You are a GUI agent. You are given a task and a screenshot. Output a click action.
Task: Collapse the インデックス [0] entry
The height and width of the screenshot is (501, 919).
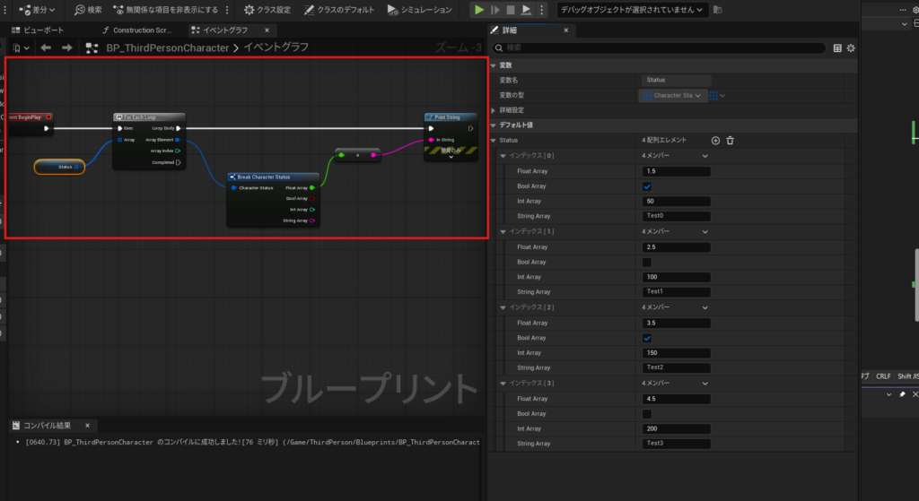(503, 156)
